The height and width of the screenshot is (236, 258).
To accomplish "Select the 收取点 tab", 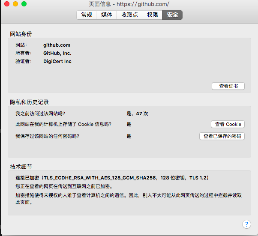I will pos(129,15).
